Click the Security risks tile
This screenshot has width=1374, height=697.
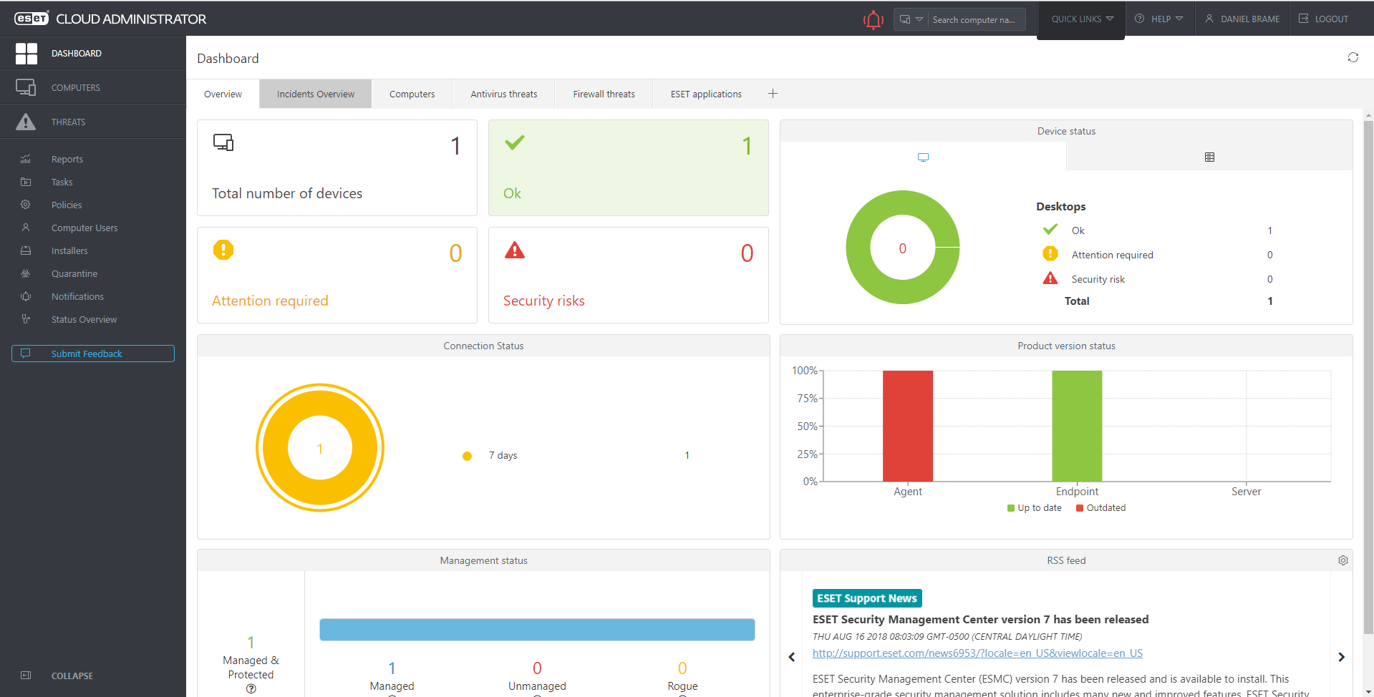point(629,275)
